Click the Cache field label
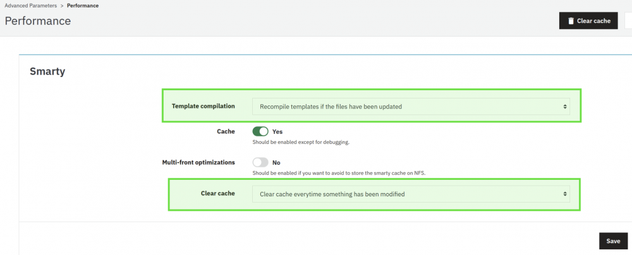 (226, 132)
